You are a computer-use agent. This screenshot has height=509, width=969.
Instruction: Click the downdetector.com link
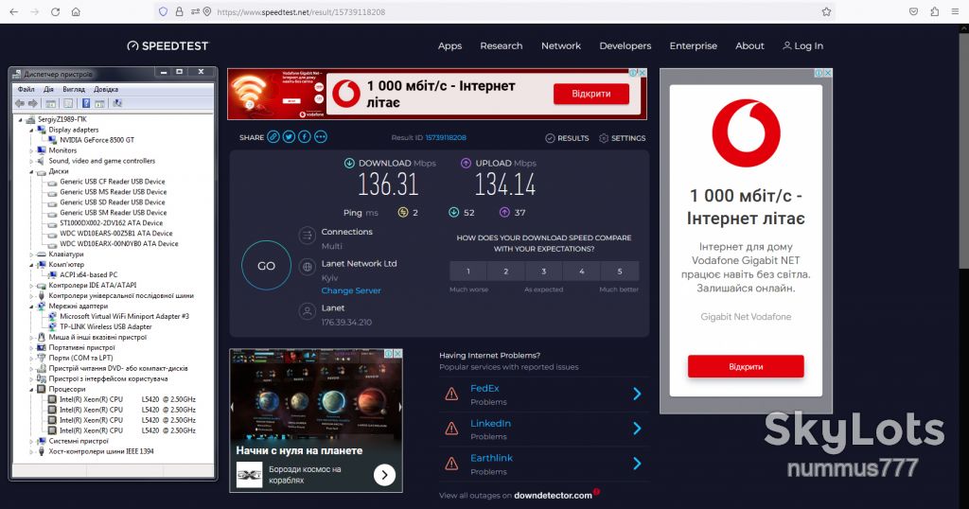point(553,496)
